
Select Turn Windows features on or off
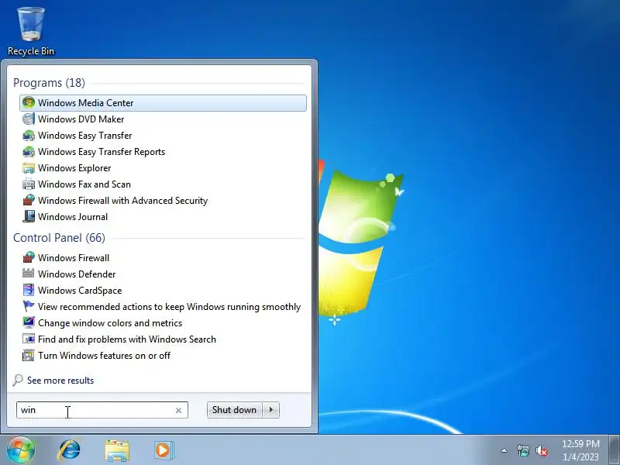104,356
